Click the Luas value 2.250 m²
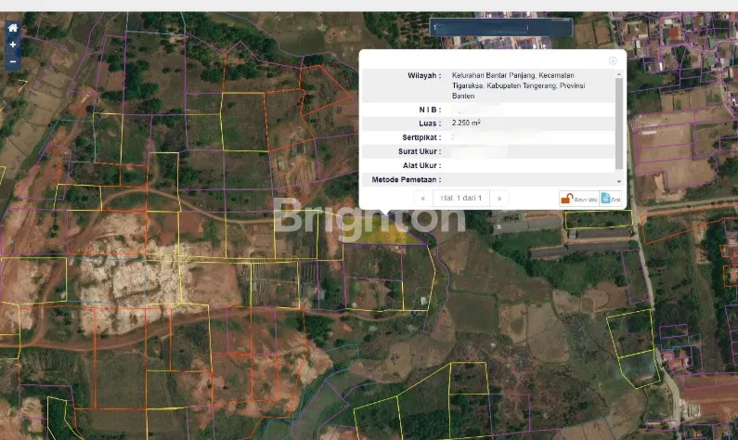The image size is (738, 440). click(466, 123)
